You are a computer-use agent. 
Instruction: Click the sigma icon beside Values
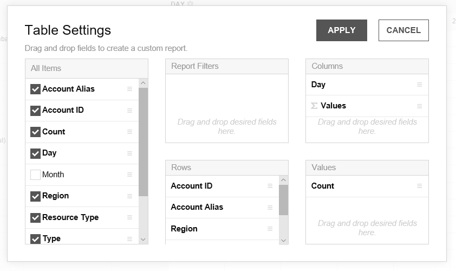click(314, 106)
